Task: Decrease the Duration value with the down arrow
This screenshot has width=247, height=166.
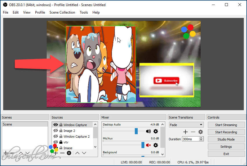Action: click(x=201, y=140)
